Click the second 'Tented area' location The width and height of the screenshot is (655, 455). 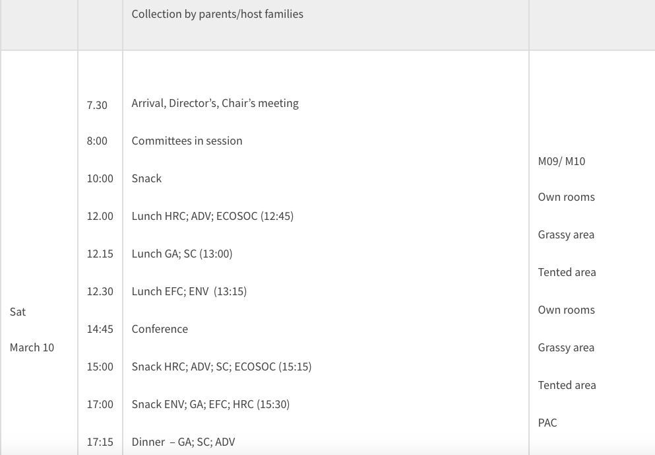coord(567,385)
